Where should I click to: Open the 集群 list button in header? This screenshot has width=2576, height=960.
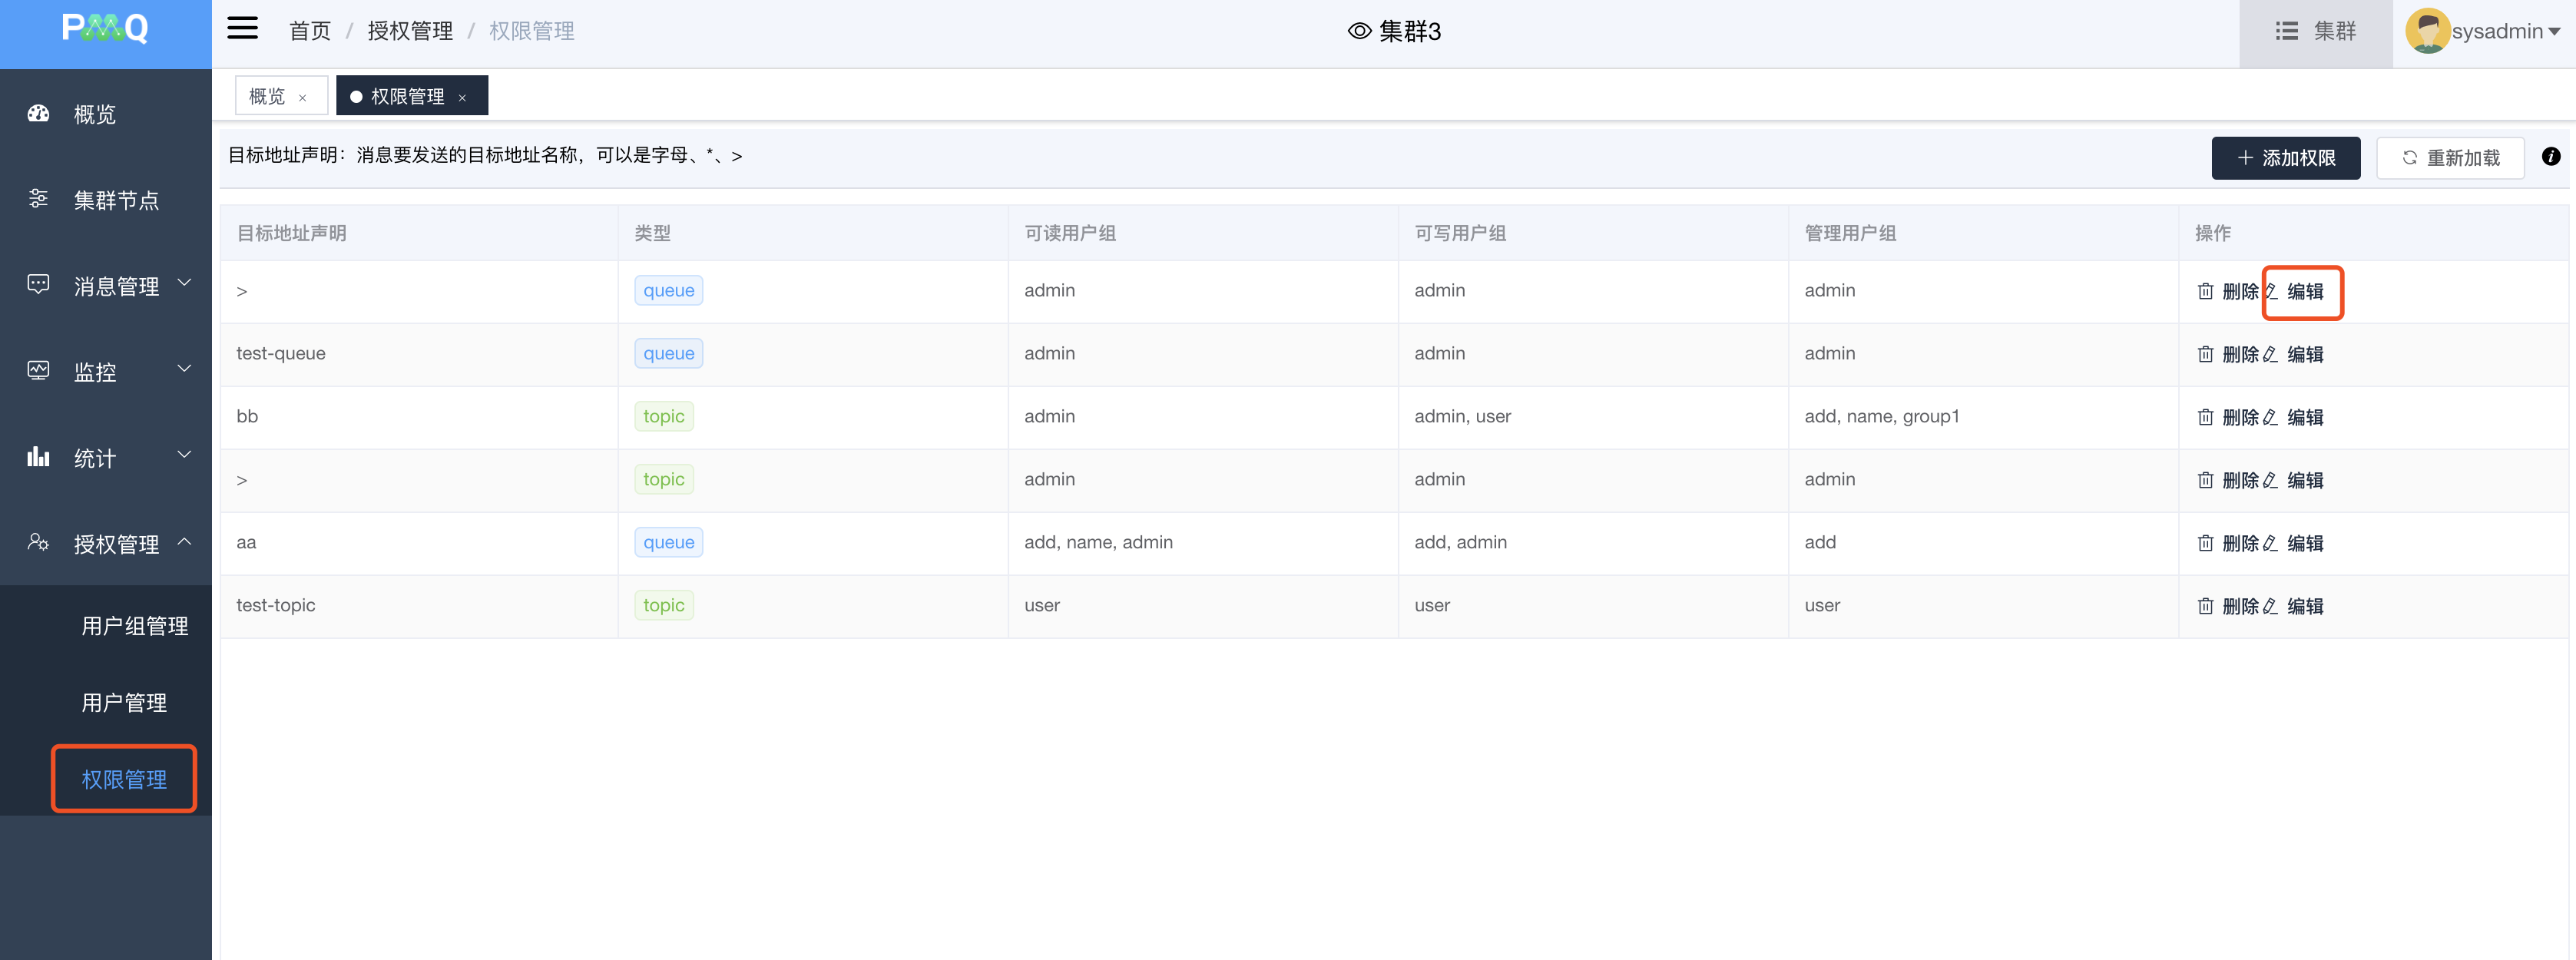point(2315,31)
